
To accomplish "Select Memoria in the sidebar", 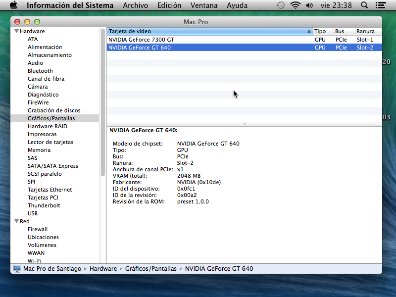I will coord(39,150).
